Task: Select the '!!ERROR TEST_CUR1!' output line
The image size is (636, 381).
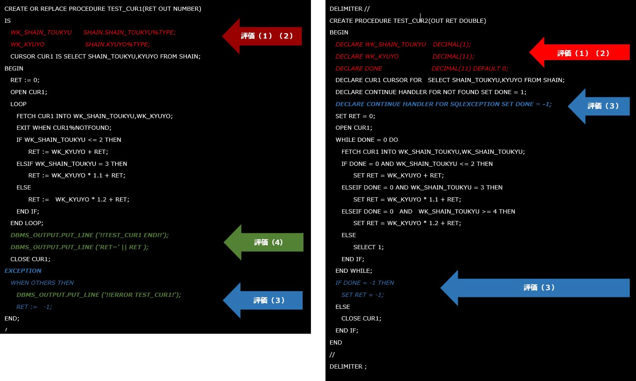Action: pyautogui.click(x=99, y=295)
